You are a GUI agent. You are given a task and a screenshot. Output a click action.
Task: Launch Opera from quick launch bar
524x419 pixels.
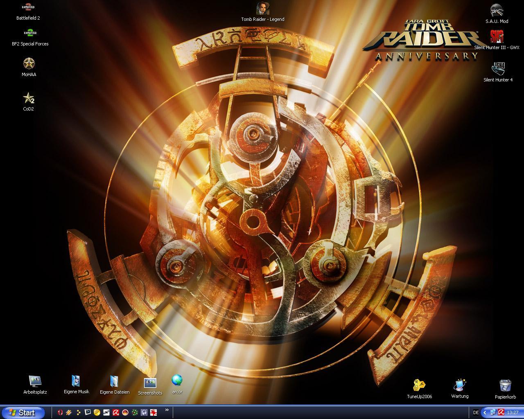(60, 412)
